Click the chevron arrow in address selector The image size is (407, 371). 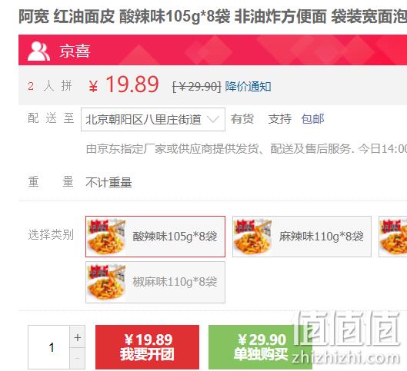point(213,119)
